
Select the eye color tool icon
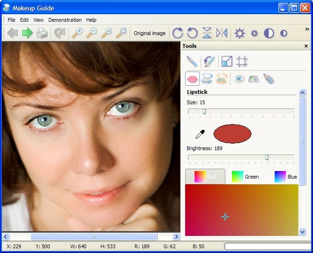tap(239, 79)
